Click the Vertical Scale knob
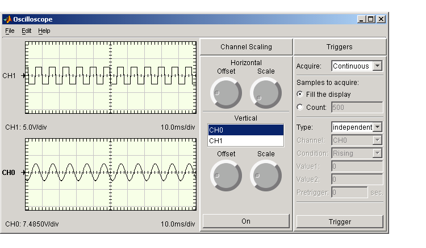 (x=266, y=176)
